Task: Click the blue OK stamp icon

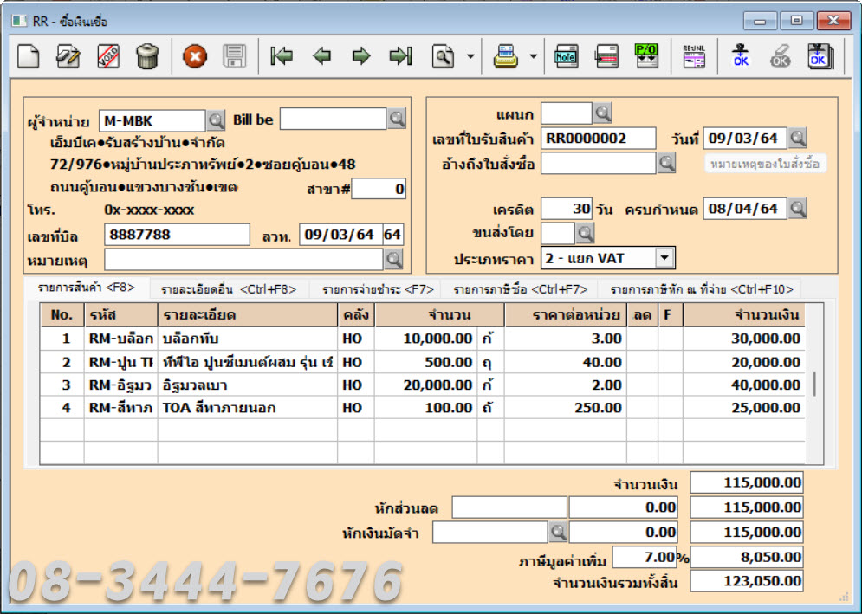Action: pyautogui.click(x=741, y=56)
